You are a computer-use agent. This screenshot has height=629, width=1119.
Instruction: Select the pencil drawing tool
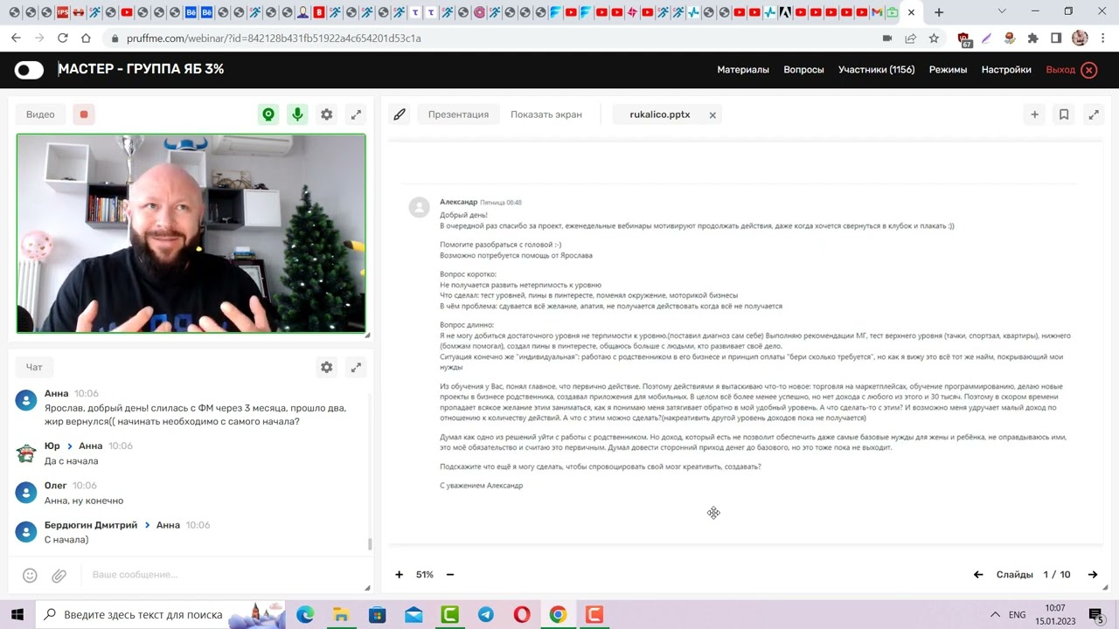pyautogui.click(x=400, y=114)
